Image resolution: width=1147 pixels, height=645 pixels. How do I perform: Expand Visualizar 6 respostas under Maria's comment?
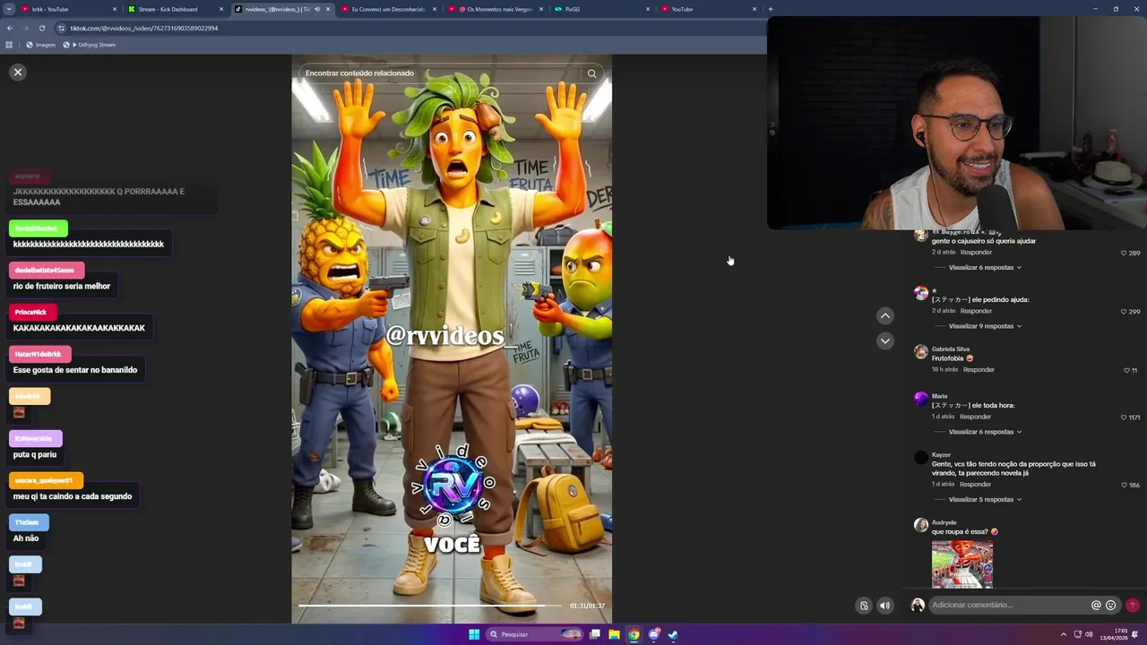(985, 432)
